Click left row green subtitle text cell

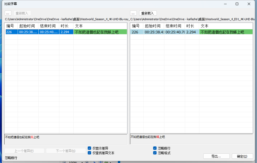coord(100,32)
